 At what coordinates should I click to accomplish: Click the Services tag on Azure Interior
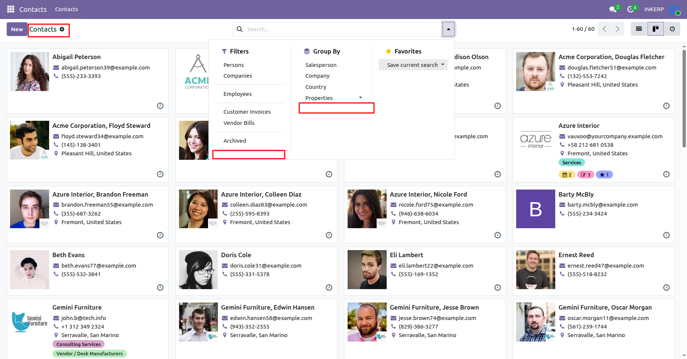572,163
